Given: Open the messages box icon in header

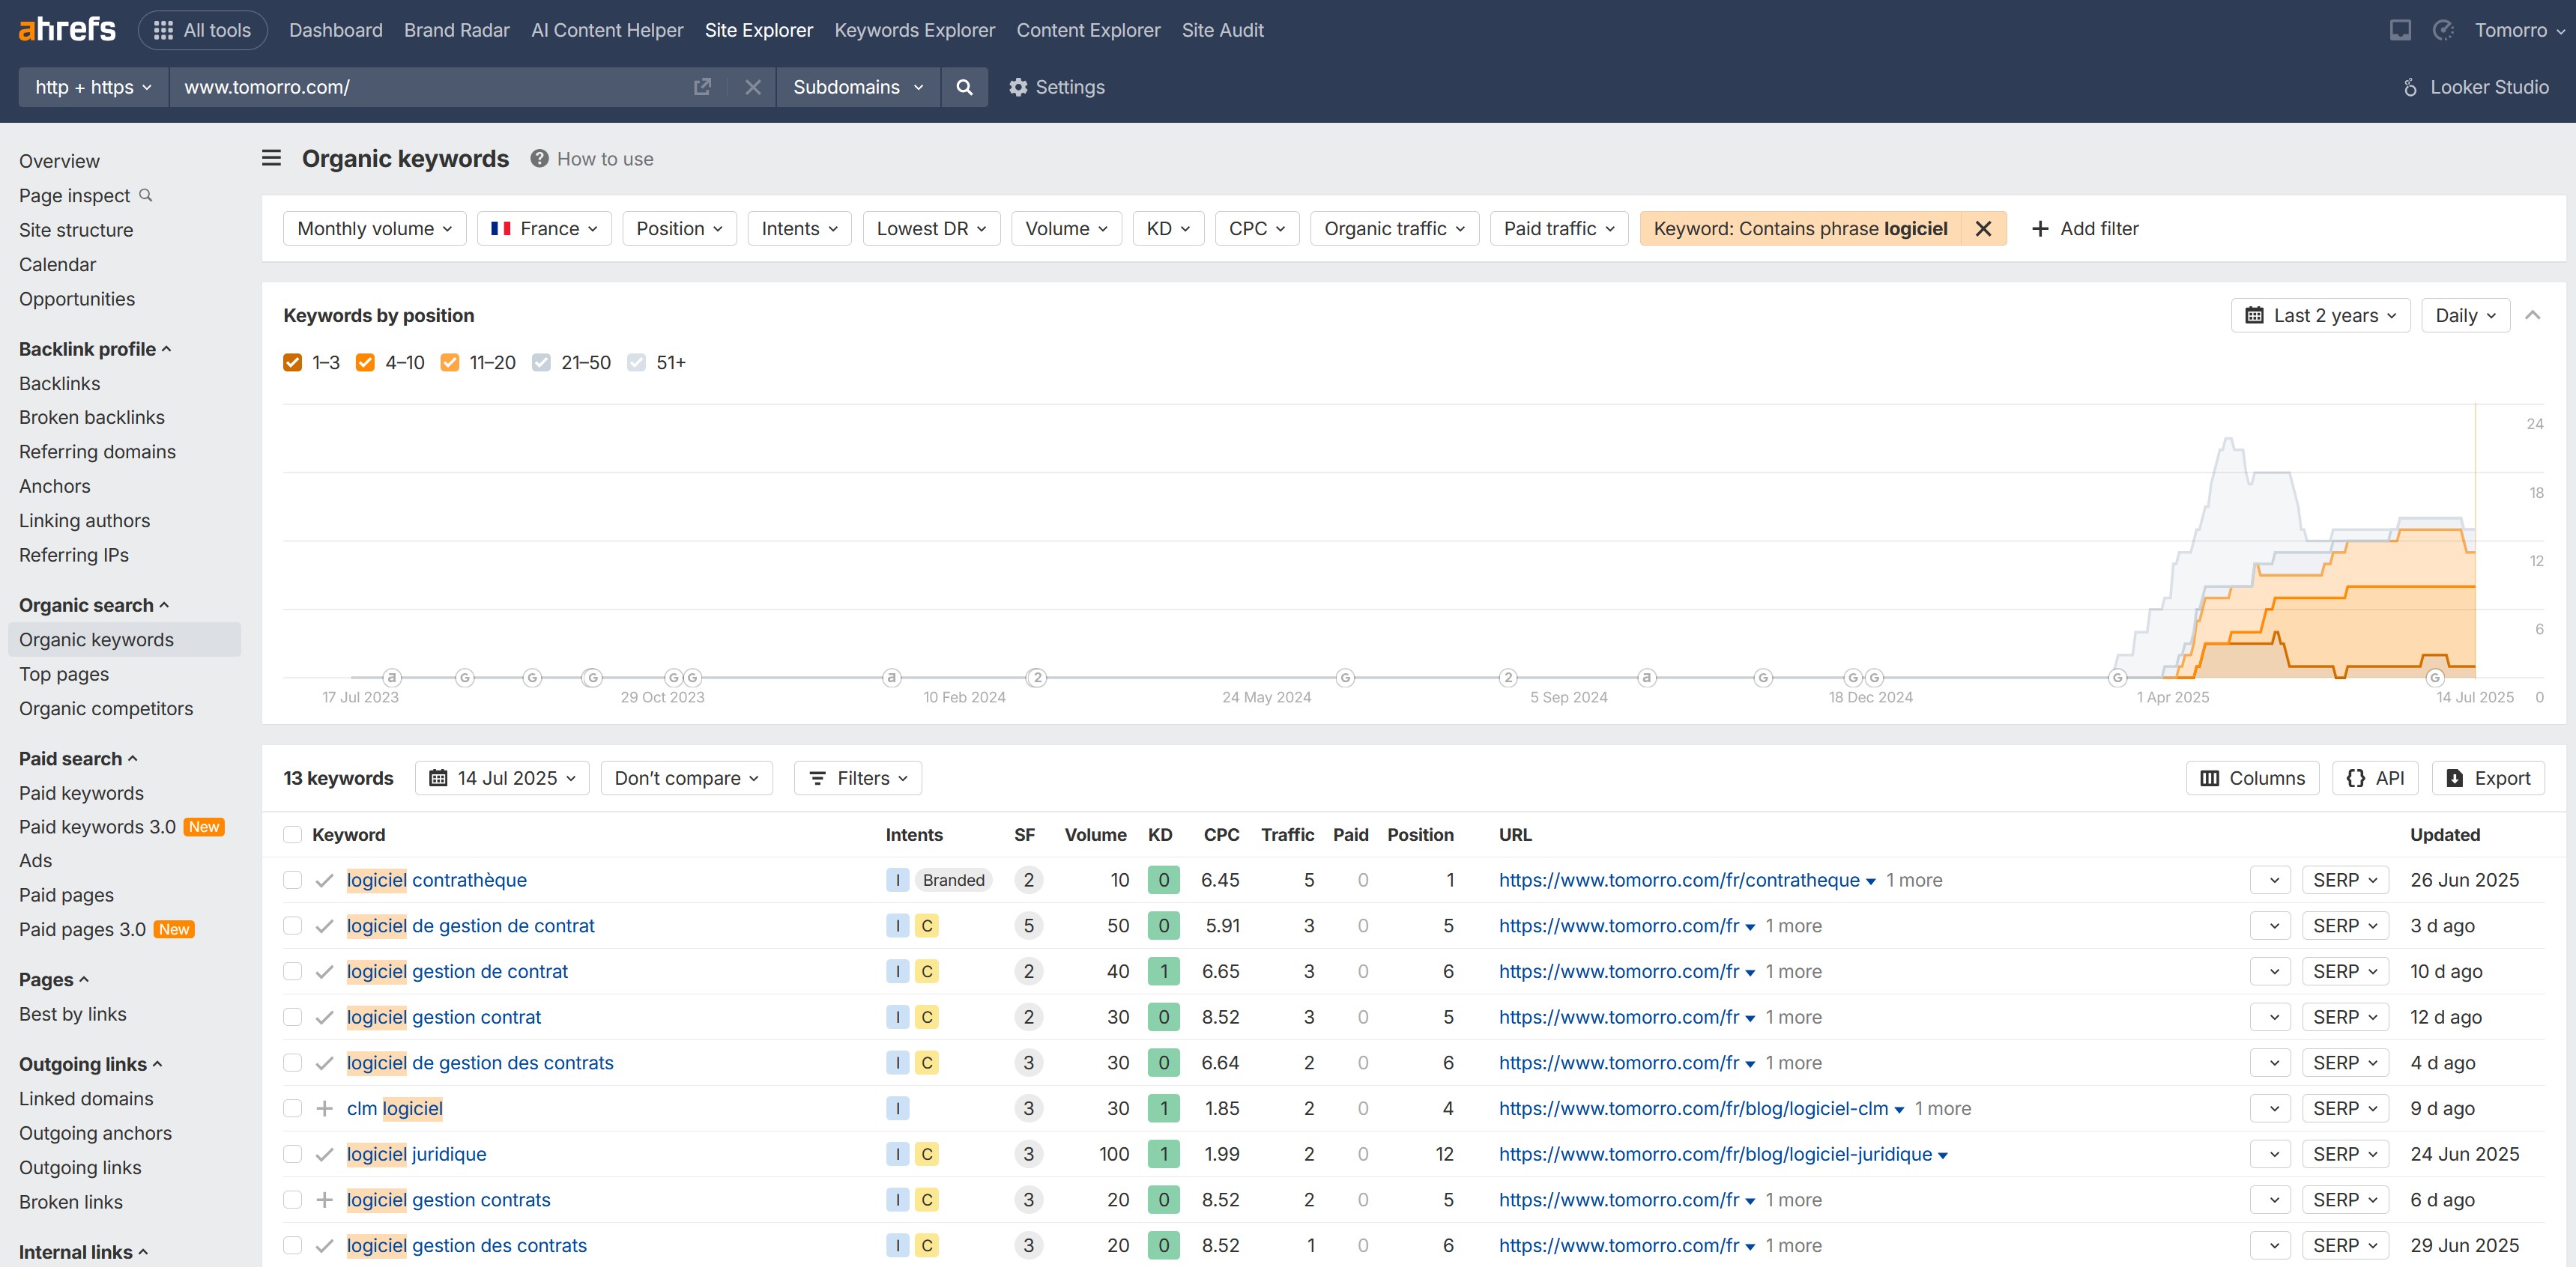Looking at the screenshot, I should pyautogui.click(x=2400, y=30).
